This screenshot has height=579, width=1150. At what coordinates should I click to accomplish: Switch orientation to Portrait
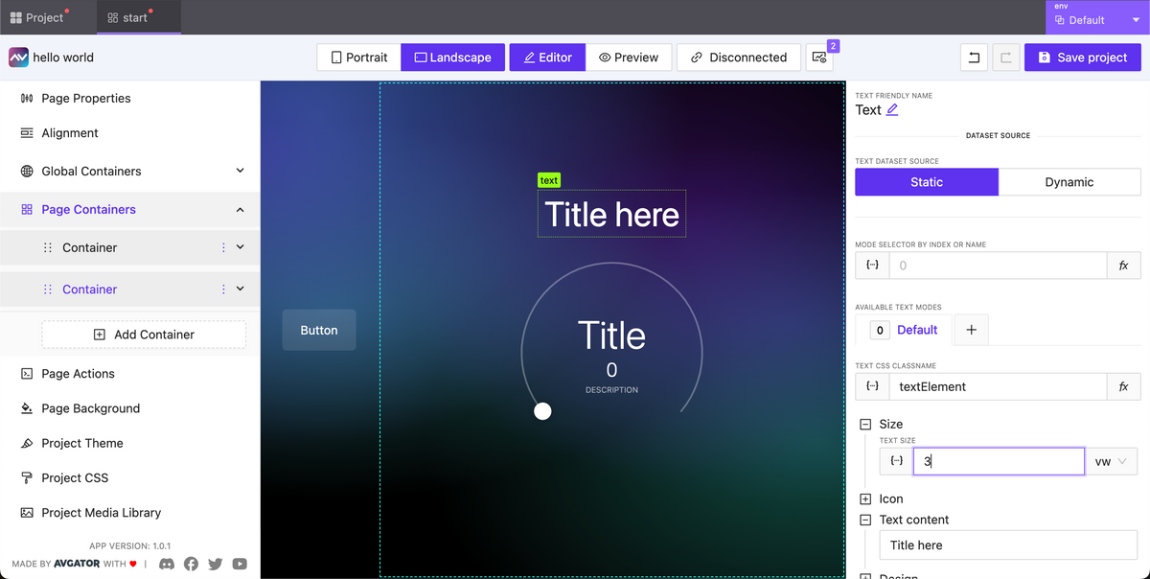[357, 57]
